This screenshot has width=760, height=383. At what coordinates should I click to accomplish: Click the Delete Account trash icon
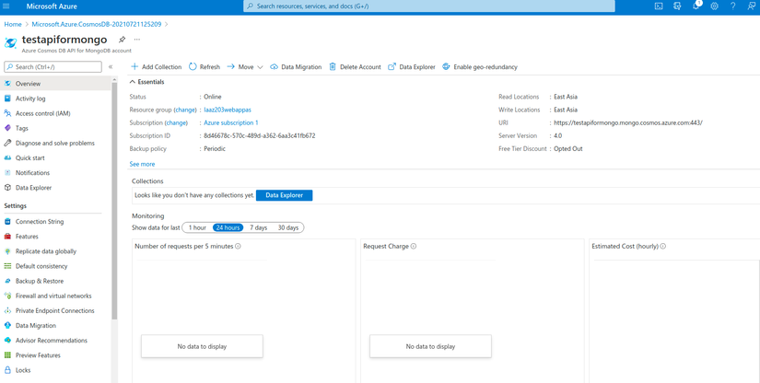pos(333,67)
